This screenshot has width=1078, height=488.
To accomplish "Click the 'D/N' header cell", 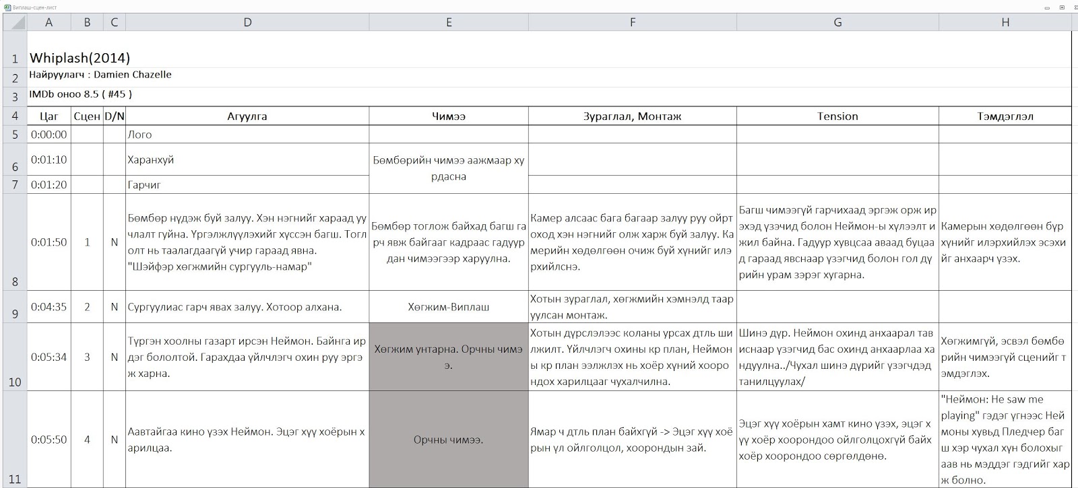I will [115, 116].
